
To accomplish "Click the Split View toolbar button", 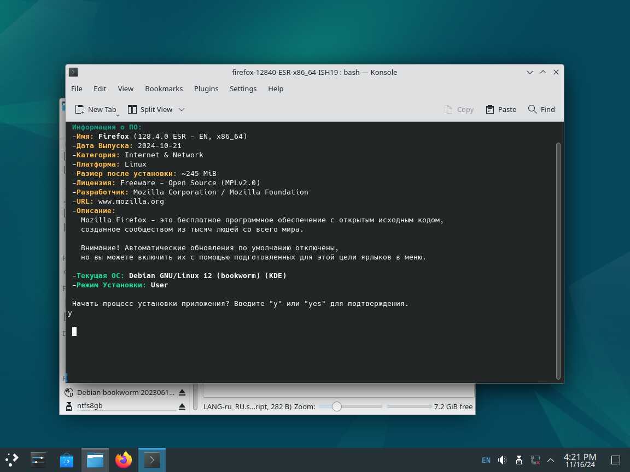I will pos(150,109).
